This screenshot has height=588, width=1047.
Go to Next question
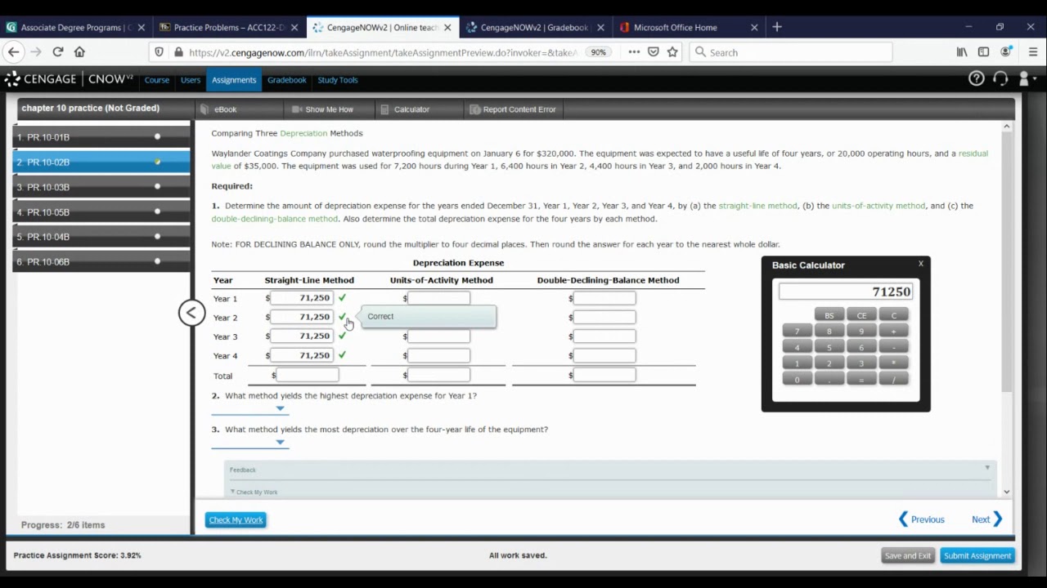[x=986, y=519]
